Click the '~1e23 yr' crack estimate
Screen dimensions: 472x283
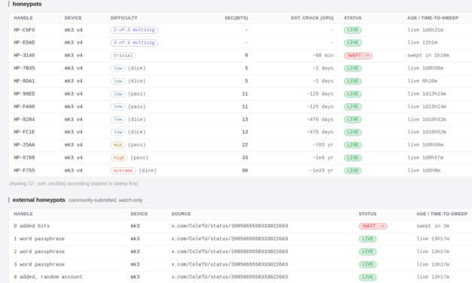pyautogui.click(x=321, y=170)
